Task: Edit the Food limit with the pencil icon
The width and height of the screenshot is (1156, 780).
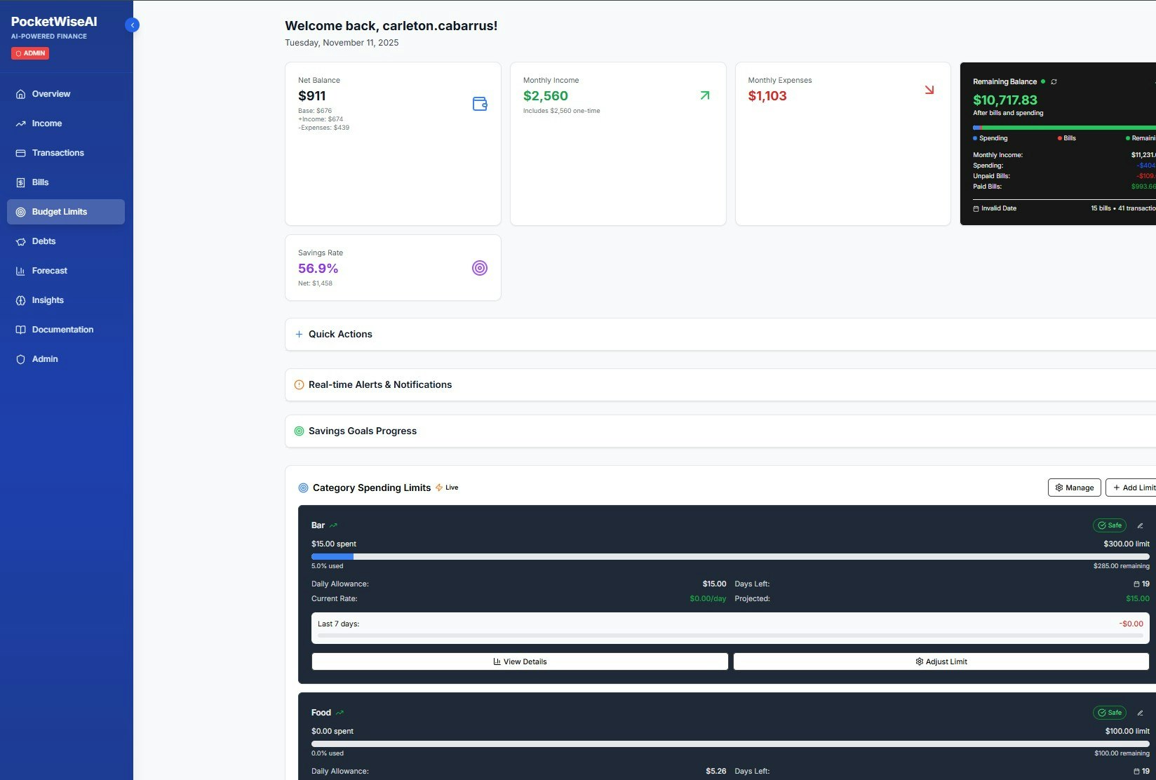Action: pyautogui.click(x=1140, y=713)
